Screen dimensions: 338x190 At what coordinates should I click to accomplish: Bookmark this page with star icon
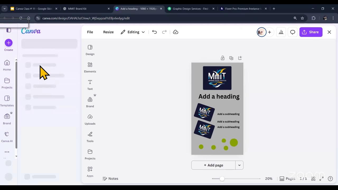302,18
